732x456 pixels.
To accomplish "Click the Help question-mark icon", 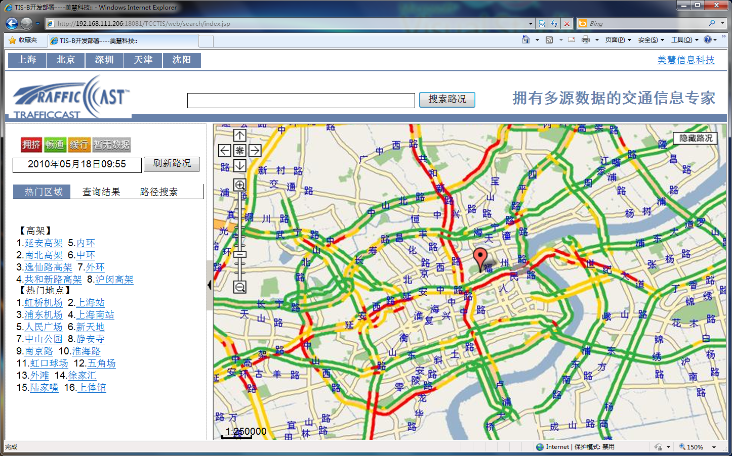I will pos(708,39).
